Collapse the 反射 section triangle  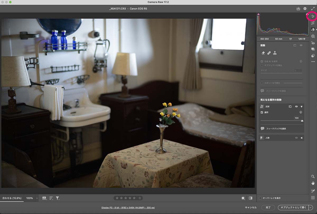[x=301, y=106]
